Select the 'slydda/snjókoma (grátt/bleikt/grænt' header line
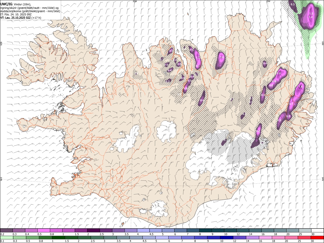This screenshot has height=243, width=324. pos(30,11)
